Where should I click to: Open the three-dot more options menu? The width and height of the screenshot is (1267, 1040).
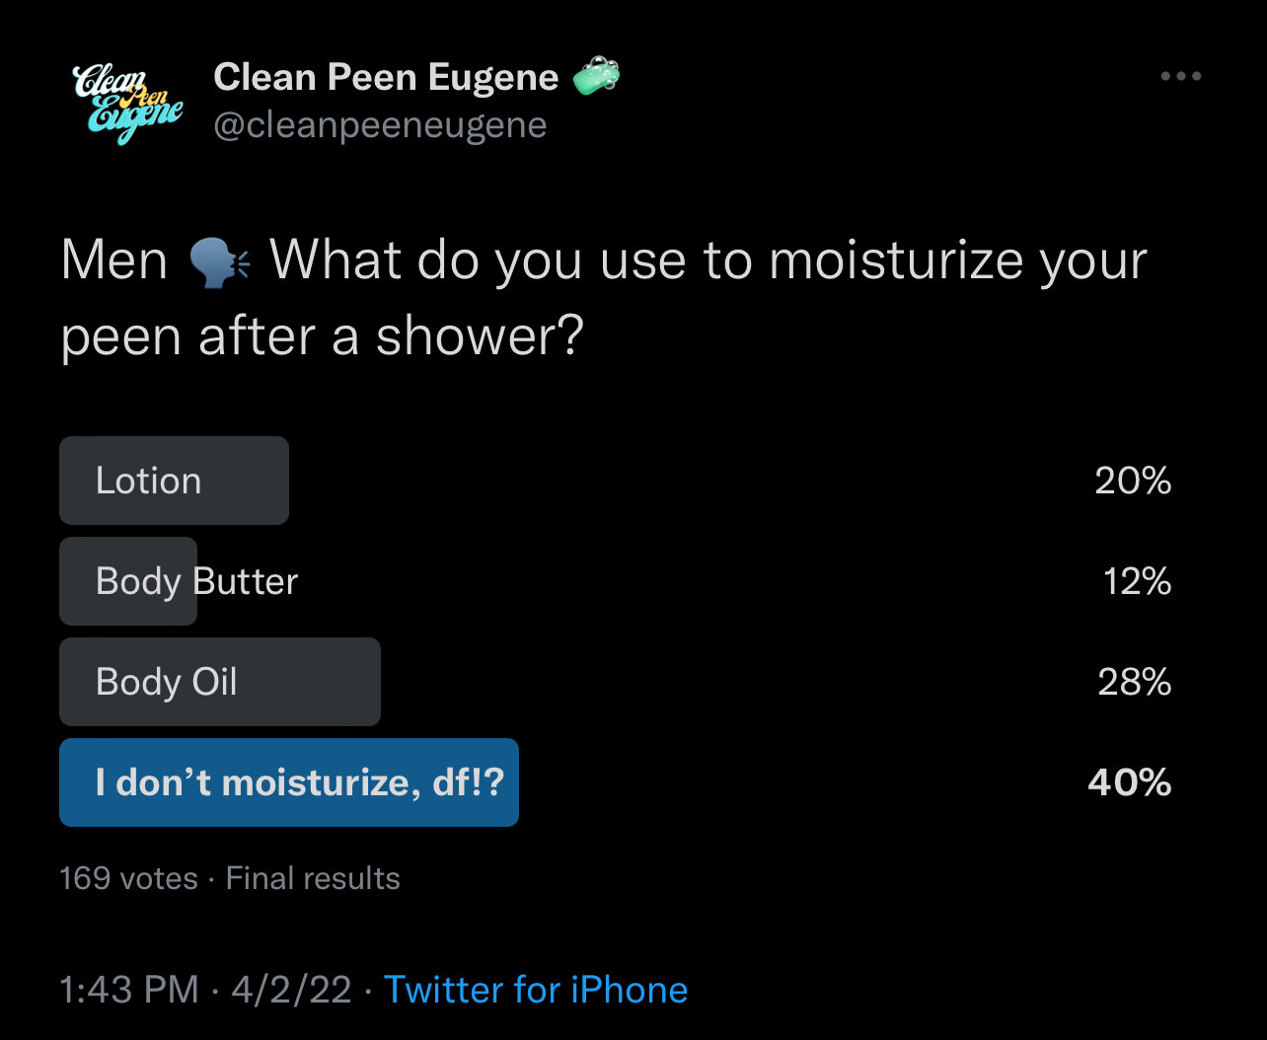coord(1180,76)
